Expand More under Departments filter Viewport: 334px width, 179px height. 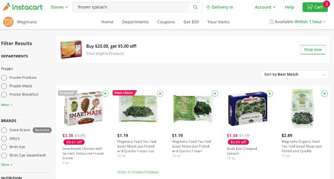[7, 105]
